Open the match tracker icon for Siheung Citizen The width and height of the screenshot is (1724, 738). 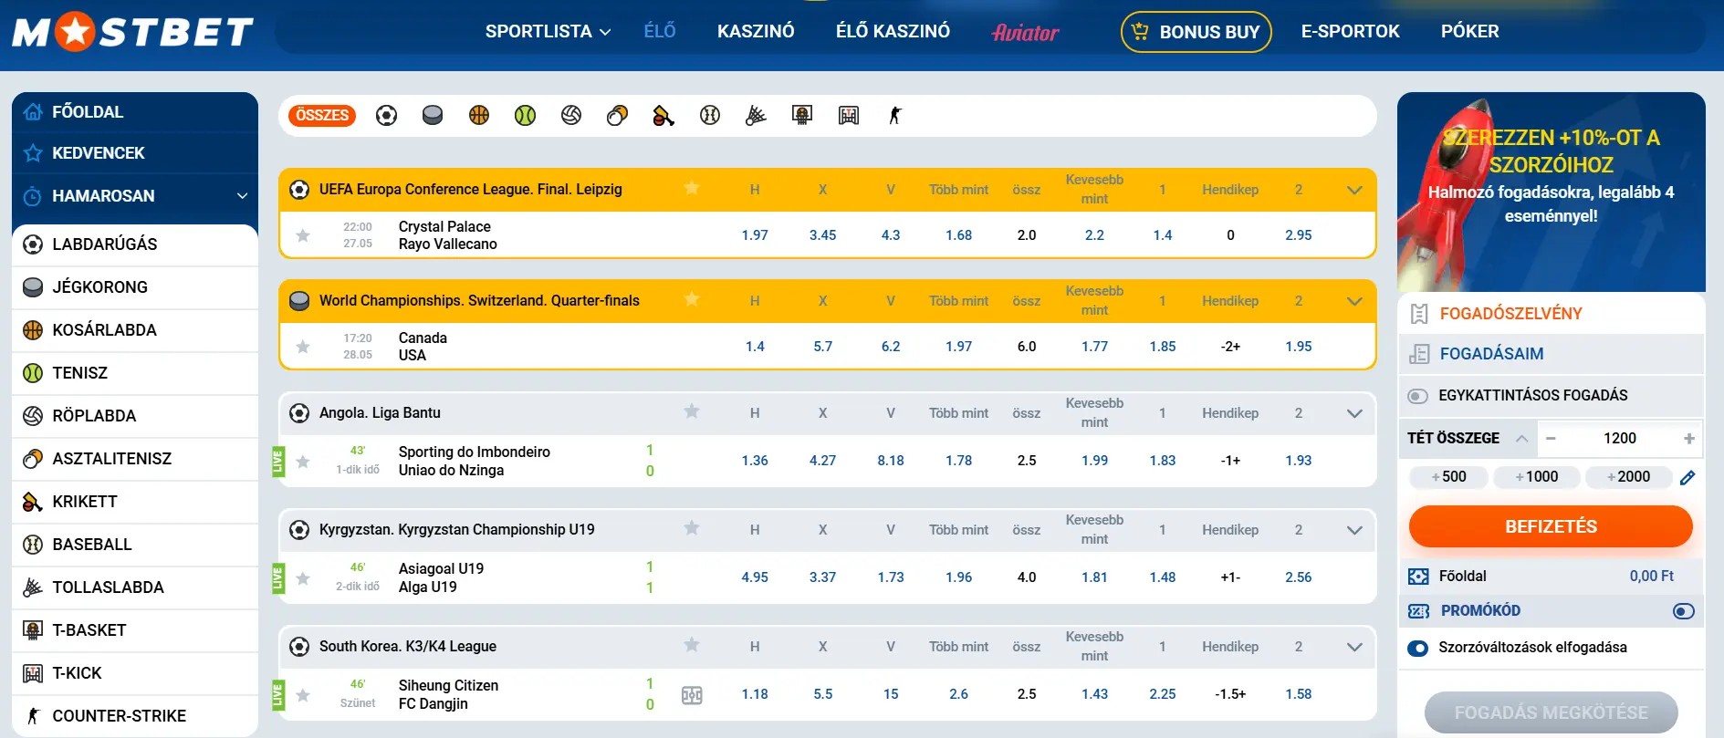pos(692,695)
